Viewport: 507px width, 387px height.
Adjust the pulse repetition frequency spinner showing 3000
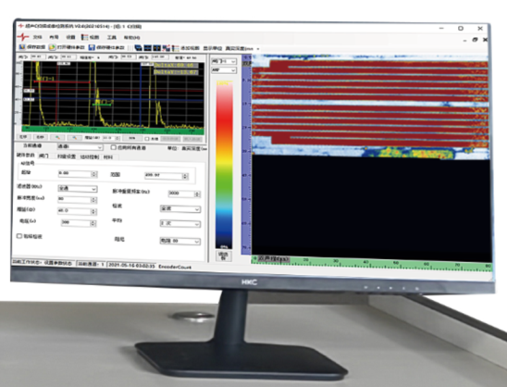pyautogui.click(x=197, y=193)
